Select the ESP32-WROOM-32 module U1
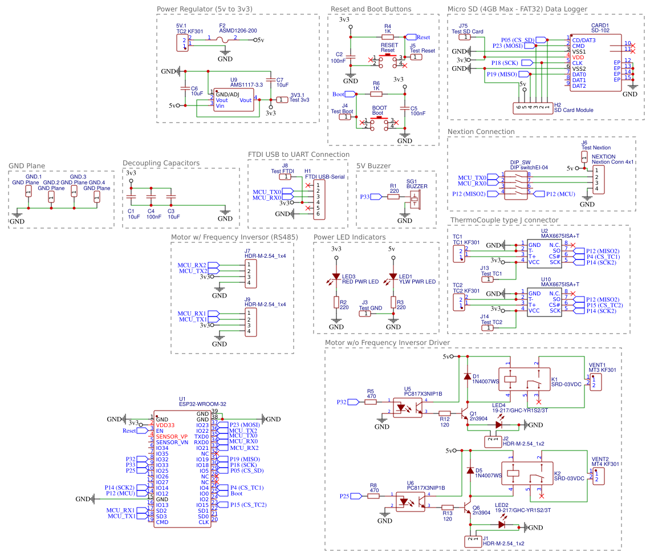This screenshot has width=650, height=556. coord(182,468)
